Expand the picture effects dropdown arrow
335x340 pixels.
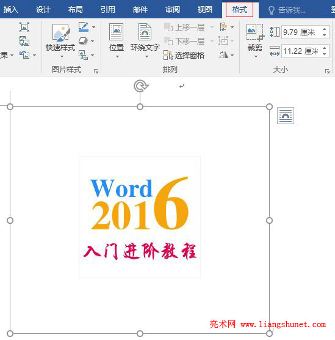92,41
